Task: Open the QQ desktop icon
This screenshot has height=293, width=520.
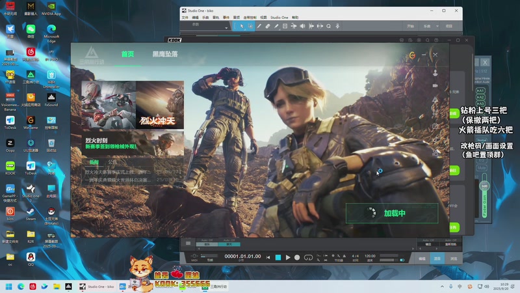Action: (x=31, y=259)
